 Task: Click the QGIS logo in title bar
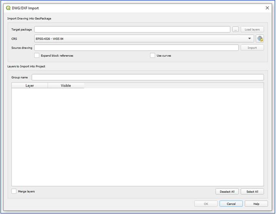pos(8,8)
